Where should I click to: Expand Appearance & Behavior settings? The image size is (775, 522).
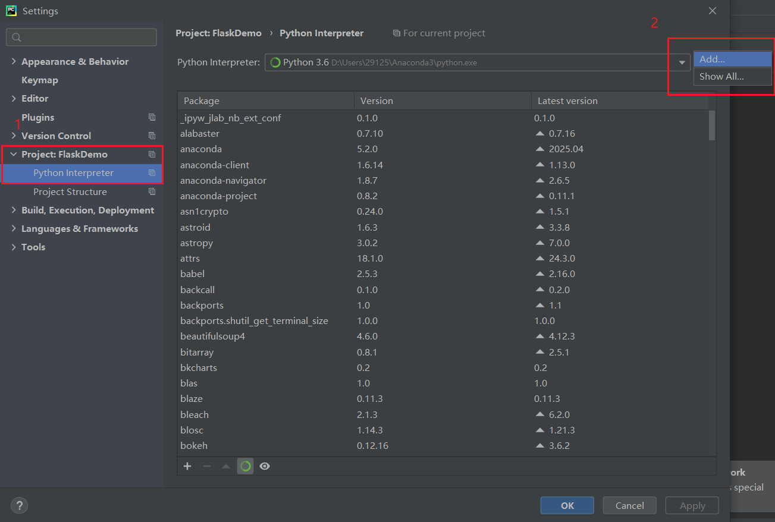[14, 61]
